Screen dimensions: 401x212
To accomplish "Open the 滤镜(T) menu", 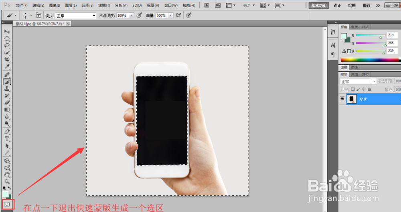I will coord(104,5).
